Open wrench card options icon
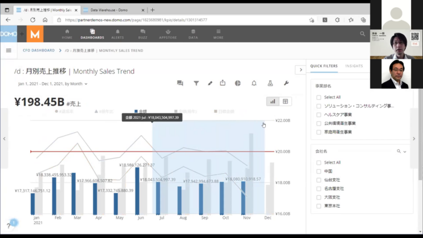423x238 pixels. coord(286,83)
